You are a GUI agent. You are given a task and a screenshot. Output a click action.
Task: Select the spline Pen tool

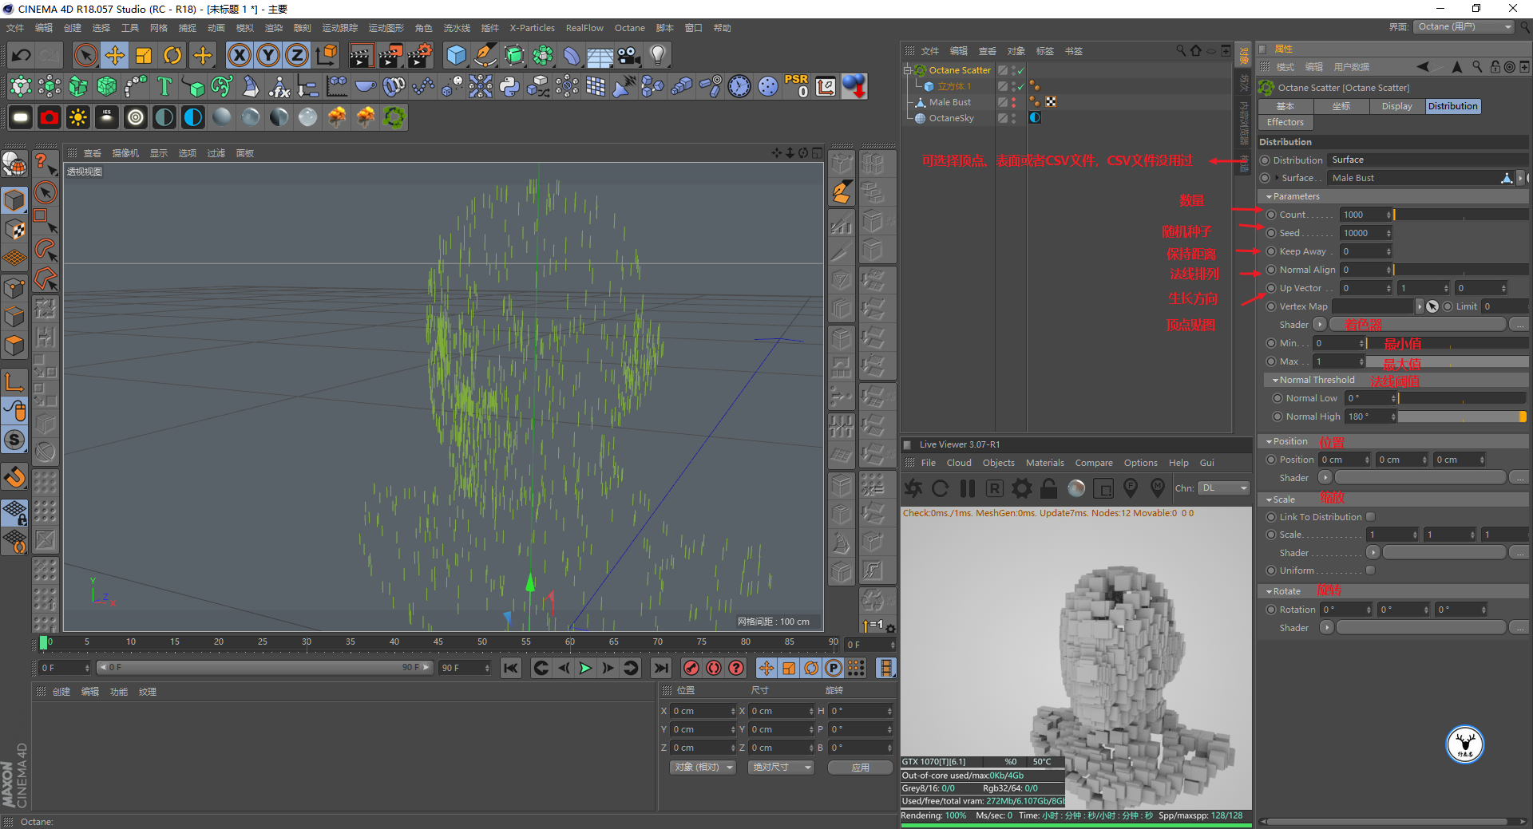485,55
